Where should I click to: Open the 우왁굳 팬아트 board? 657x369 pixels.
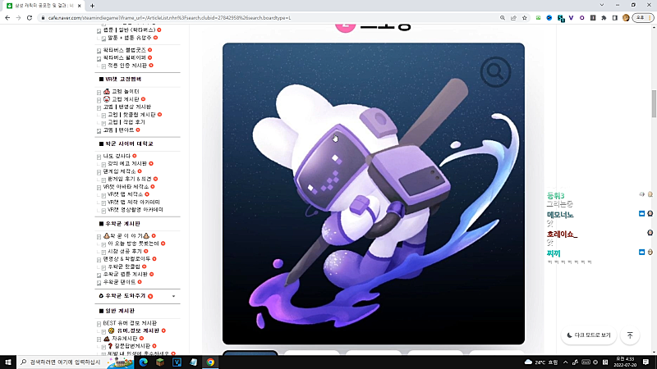coord(119,282)
